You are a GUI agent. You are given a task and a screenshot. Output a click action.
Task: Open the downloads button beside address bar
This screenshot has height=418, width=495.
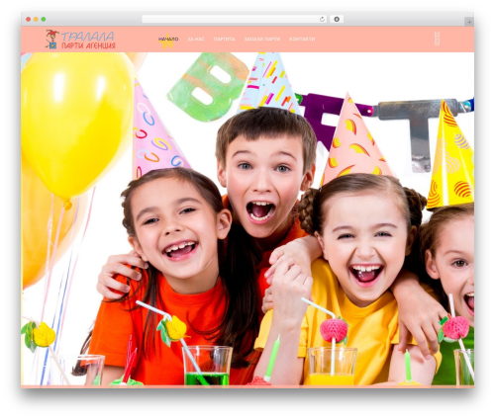[337, 19]
